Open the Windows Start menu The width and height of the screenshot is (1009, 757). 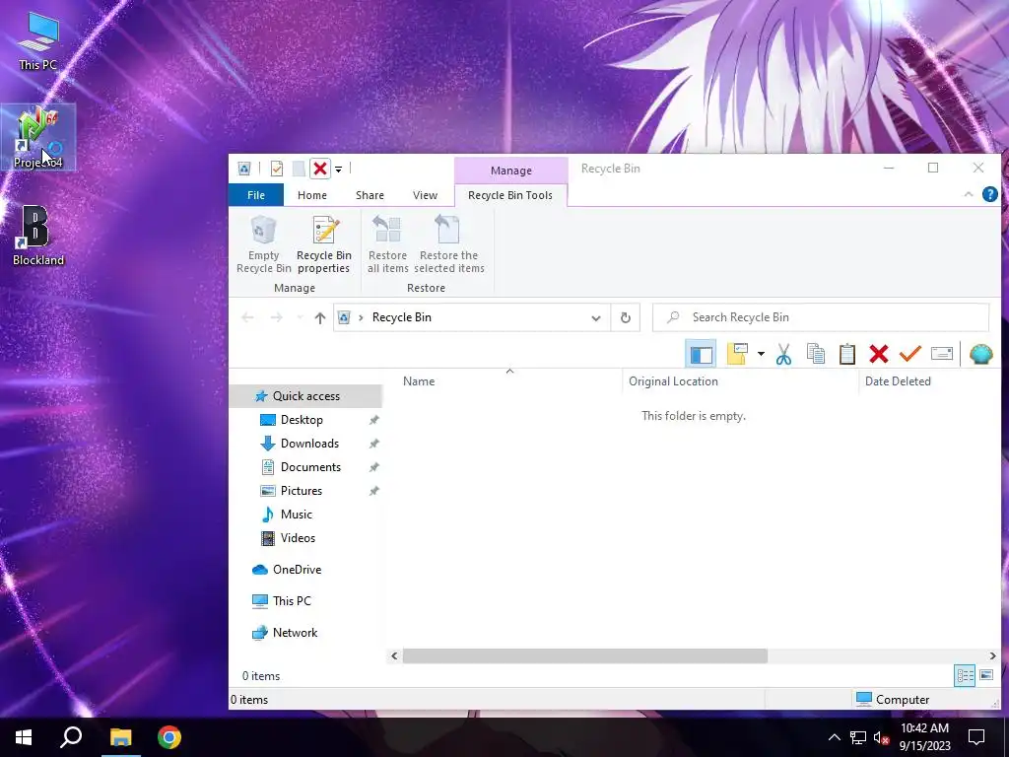24,737
